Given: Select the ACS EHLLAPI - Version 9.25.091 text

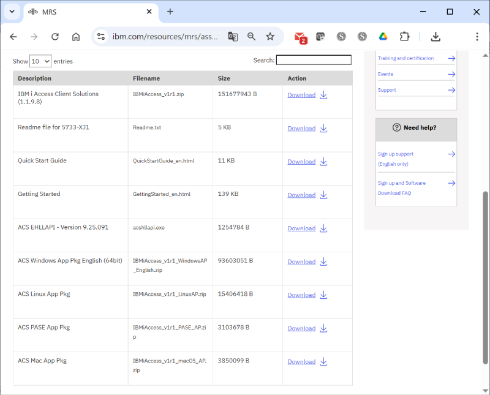Looking at the screenshot, I should click(63, 227).
